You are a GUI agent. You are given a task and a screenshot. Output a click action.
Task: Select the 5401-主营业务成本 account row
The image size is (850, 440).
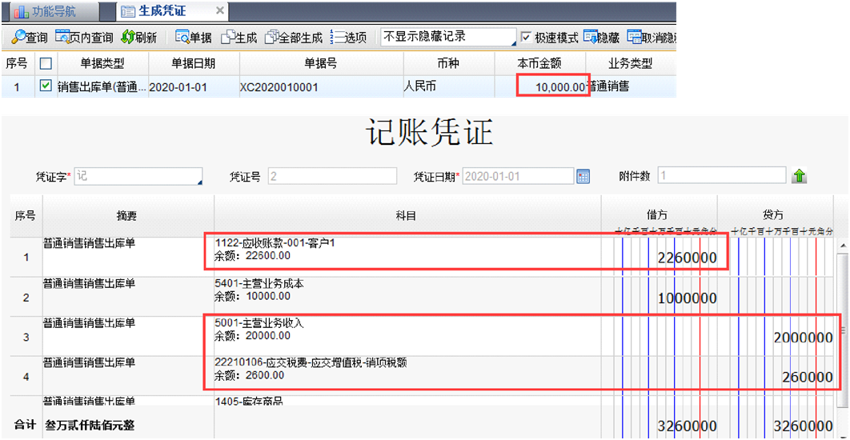407,297
